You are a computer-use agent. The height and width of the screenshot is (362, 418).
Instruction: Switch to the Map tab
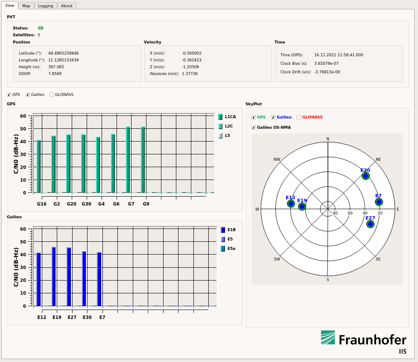click(26, 6)
